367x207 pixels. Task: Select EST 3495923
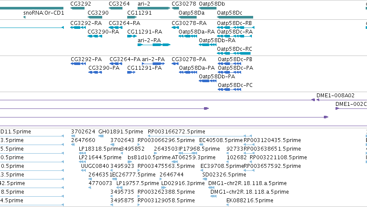pyautogui.click(x=112, y=170)
